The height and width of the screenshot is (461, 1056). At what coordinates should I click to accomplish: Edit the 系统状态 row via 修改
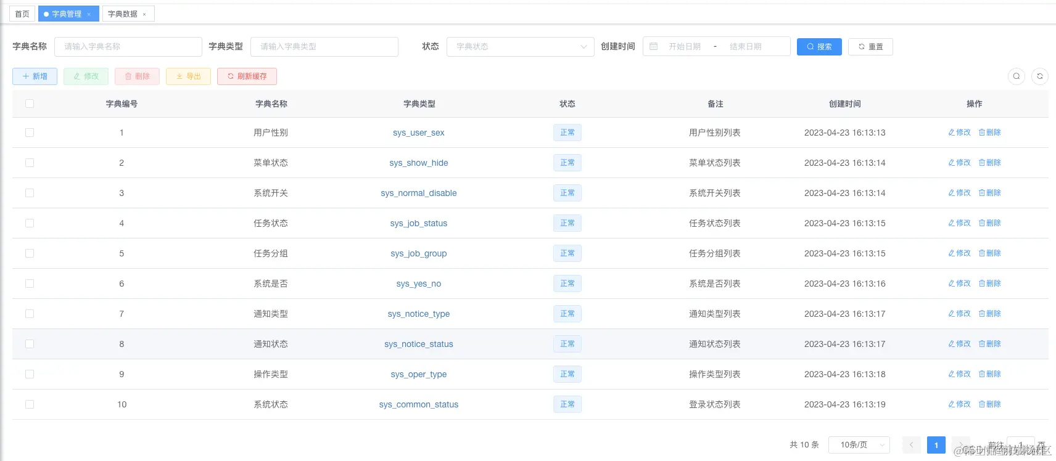959,404
